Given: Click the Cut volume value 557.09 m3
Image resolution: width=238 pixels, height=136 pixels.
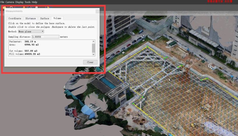Looking at the screenshot, I should [31, 51].
